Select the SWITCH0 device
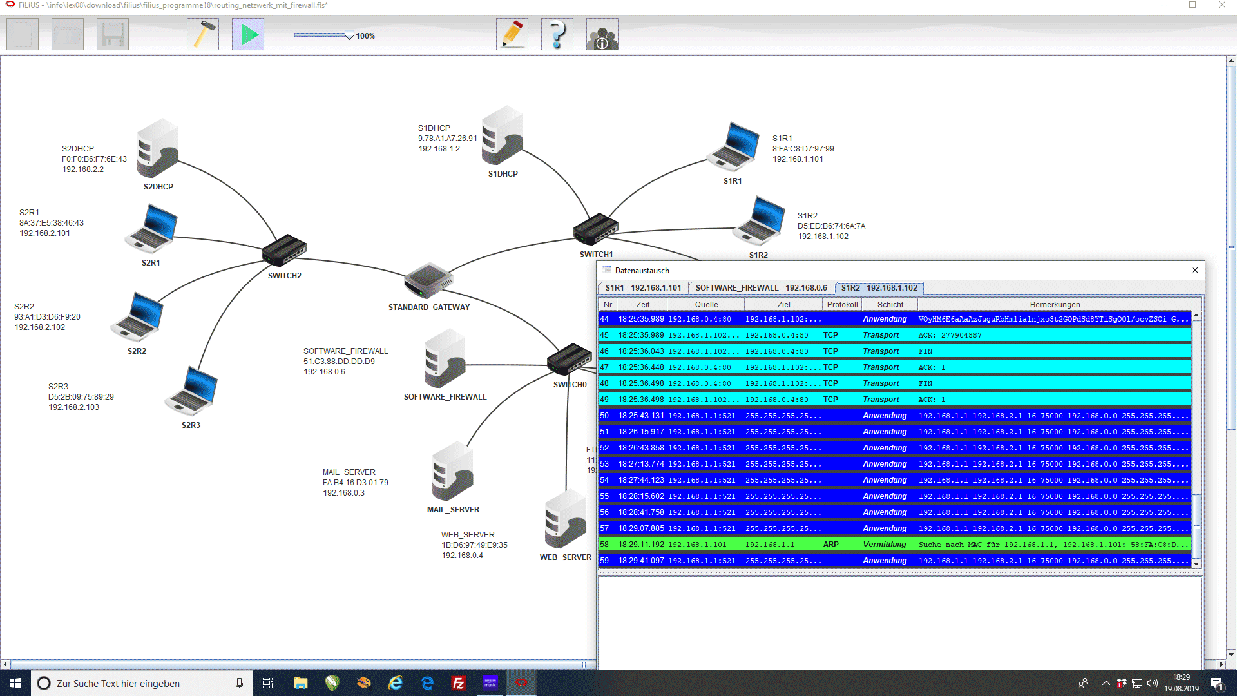The height and width of the screenshot is (696, 1237). (x=570, y=360)
